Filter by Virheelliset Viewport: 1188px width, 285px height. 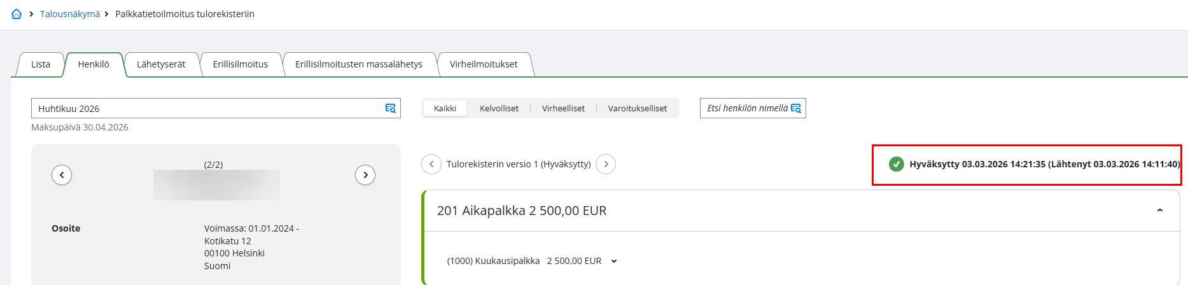563,109
